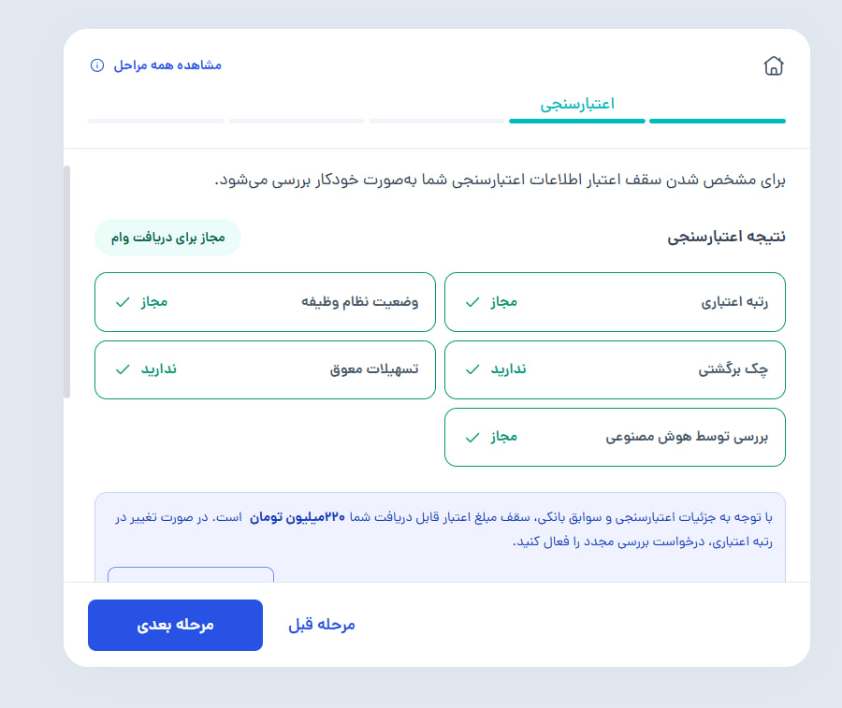Viewport: 842px width, 708px height.
Task: Select the رتبه اعتباری result card
Action: [615, 302]
